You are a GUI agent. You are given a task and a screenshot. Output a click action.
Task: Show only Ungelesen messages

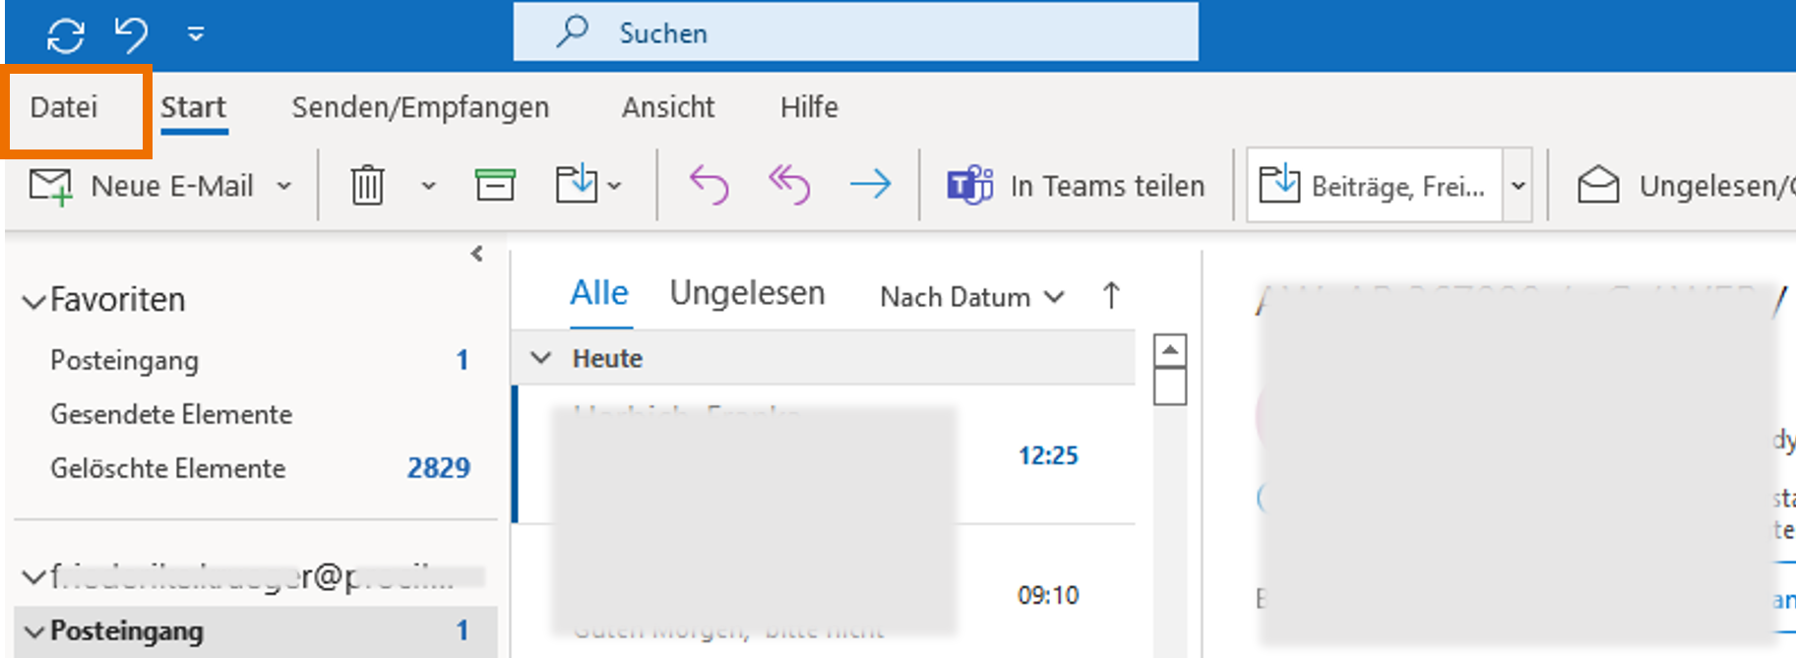pos(747,293)
